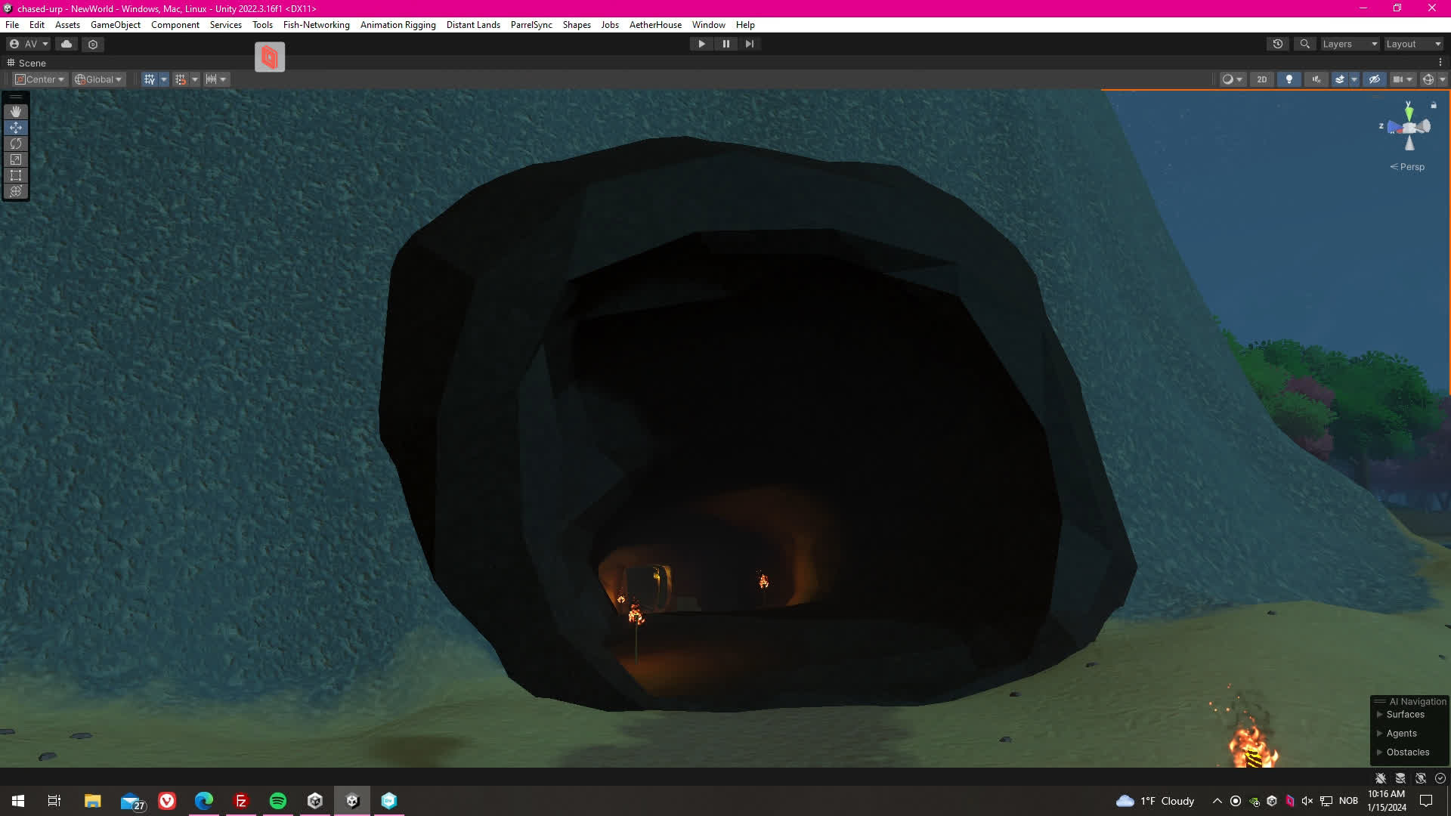The image size is (1451, 816).
Task: Select the Rect transform tool
Action: 16,175
